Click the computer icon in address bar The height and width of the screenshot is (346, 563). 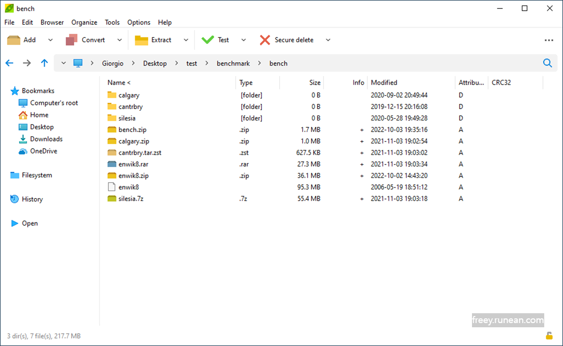78,63
